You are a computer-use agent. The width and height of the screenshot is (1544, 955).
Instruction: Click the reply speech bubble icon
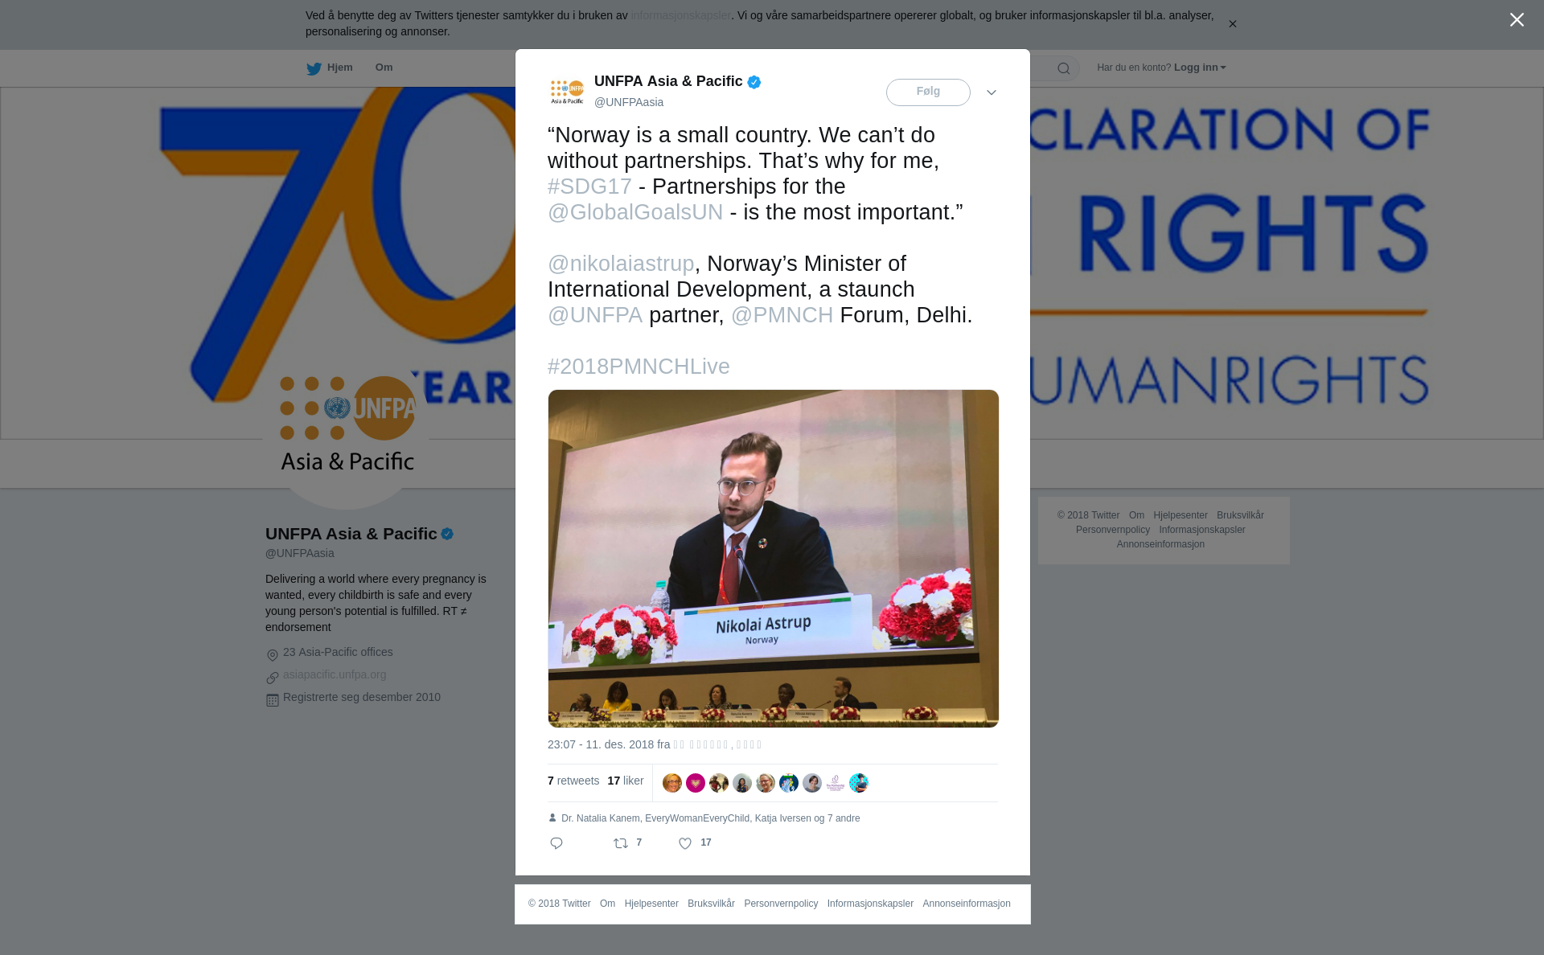tap(556, 842)
